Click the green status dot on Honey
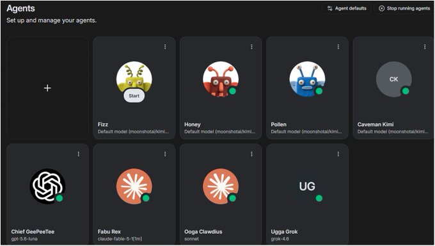The height and width of the screenshot is (246, 435). 232,91
